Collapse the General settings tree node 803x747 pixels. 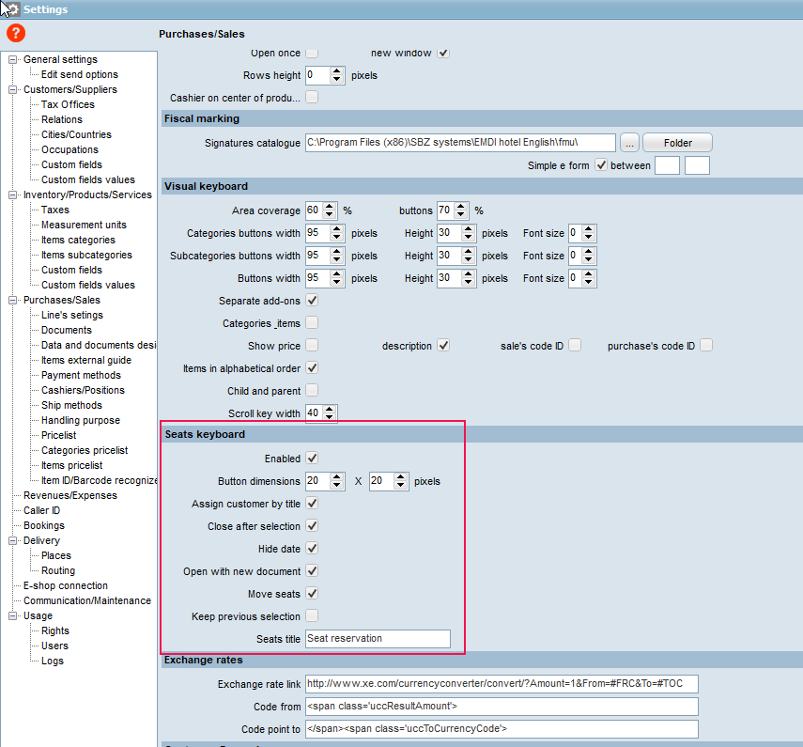pyautogui.click(x=12, y=59)
